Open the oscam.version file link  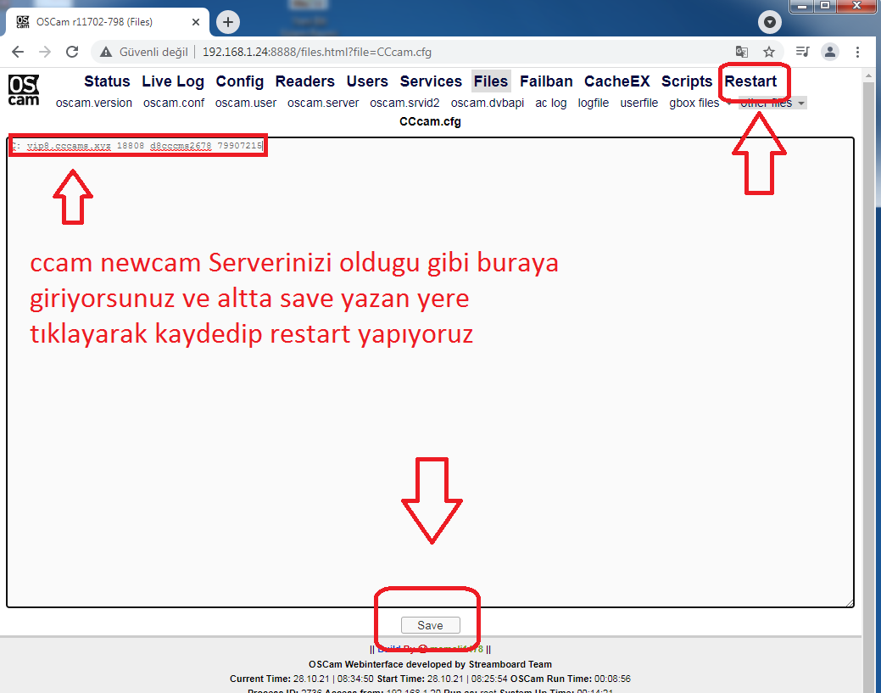94,103
